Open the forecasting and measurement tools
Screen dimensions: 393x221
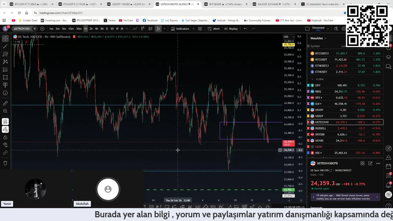(x=5, y=70)
